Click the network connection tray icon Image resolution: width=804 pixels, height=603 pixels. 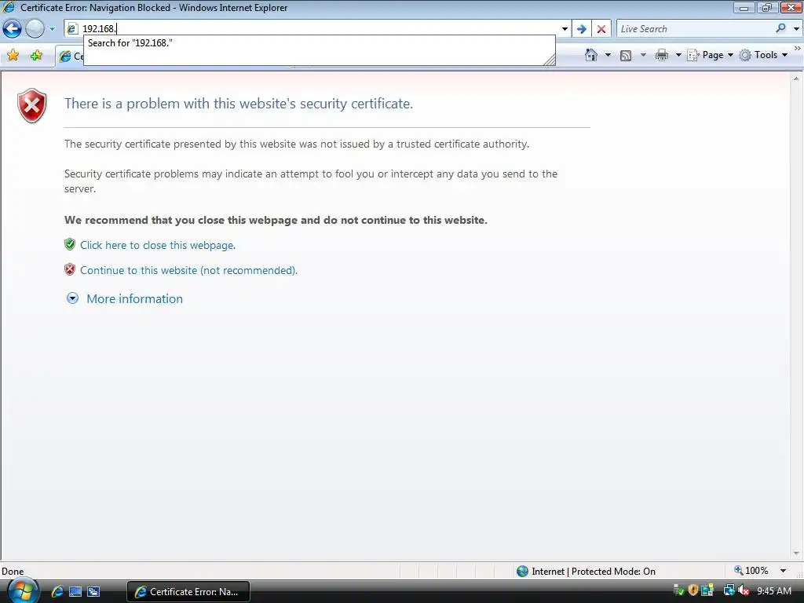coord(729,590)
